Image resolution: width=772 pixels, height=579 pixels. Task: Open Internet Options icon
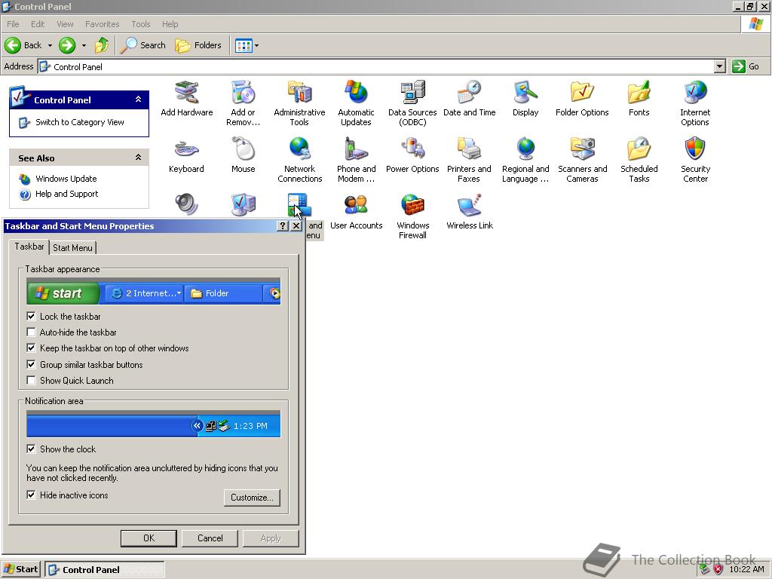[x=695, y=93]
